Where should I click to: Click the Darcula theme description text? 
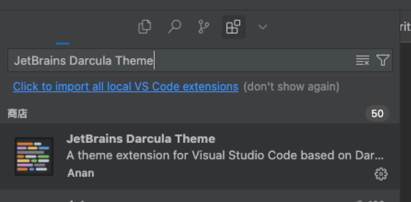click(x=225, y=155)
